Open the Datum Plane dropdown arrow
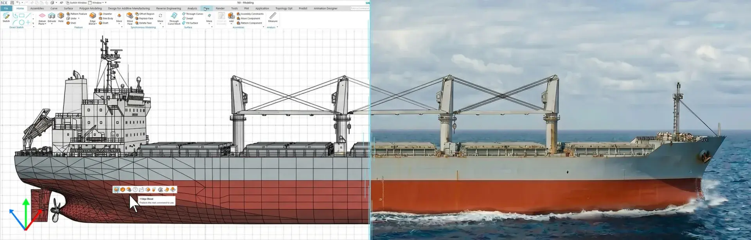751x240 pixels. (x=45, y=24)
